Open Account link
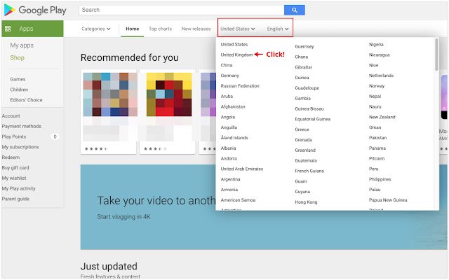 click(11, 115)
